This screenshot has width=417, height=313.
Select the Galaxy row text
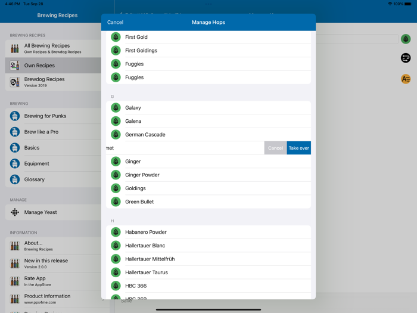(x=133, y=108)
